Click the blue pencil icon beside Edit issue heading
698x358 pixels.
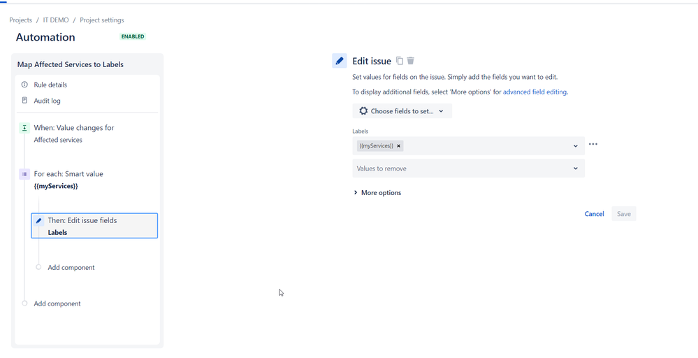340,61
